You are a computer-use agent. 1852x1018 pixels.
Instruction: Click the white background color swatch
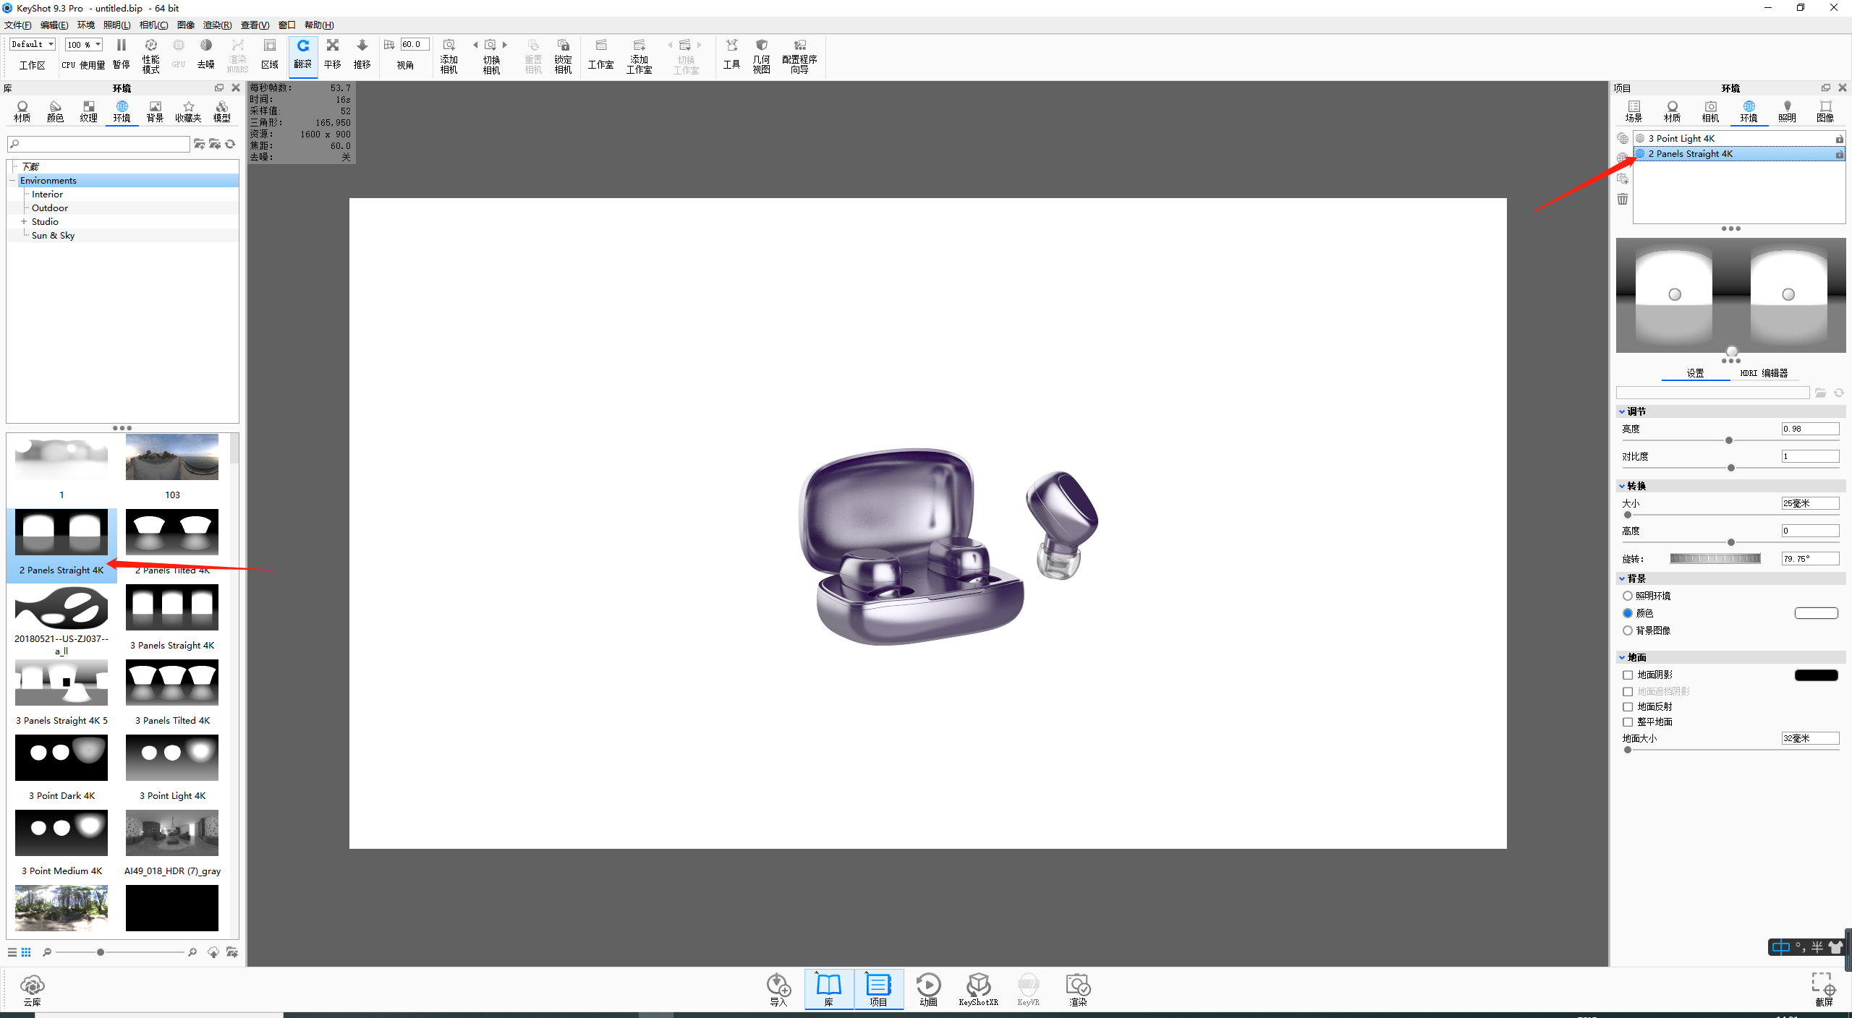click(x=1816, y=613)
